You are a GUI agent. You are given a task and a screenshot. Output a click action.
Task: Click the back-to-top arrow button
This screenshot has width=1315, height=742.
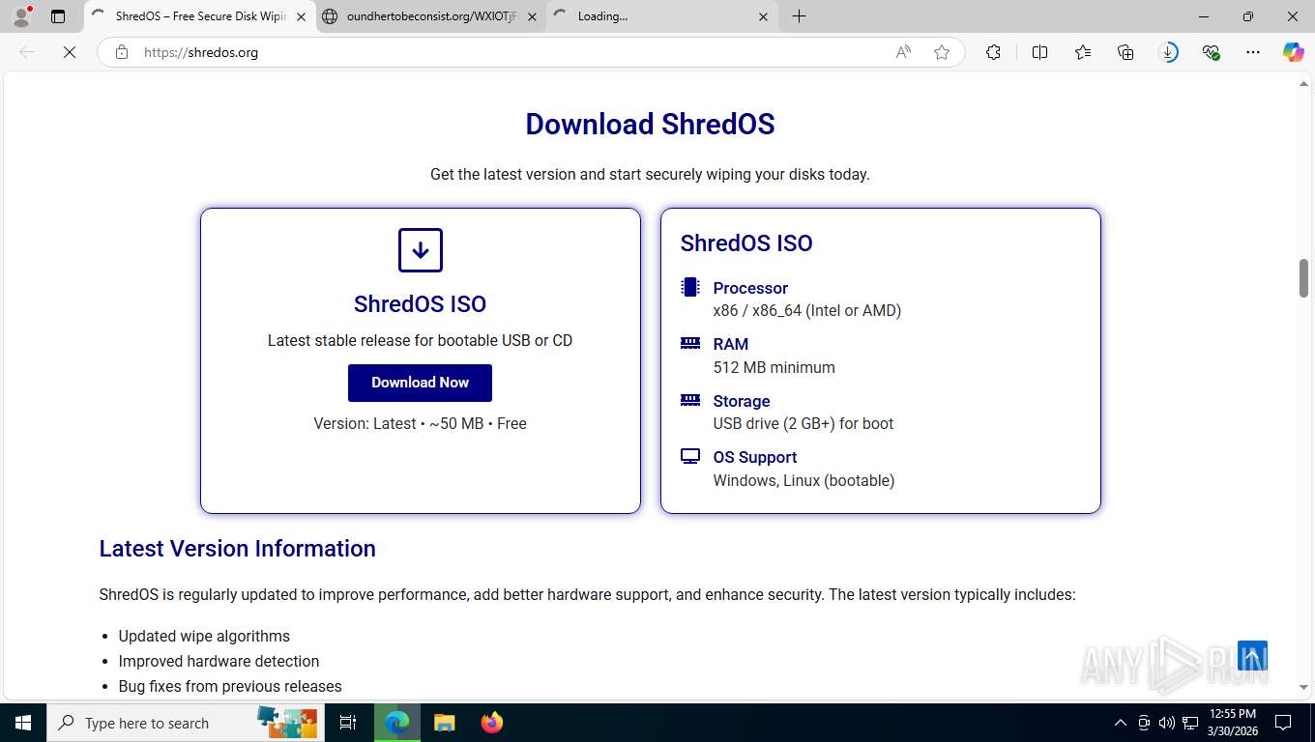pos(1252,656)
